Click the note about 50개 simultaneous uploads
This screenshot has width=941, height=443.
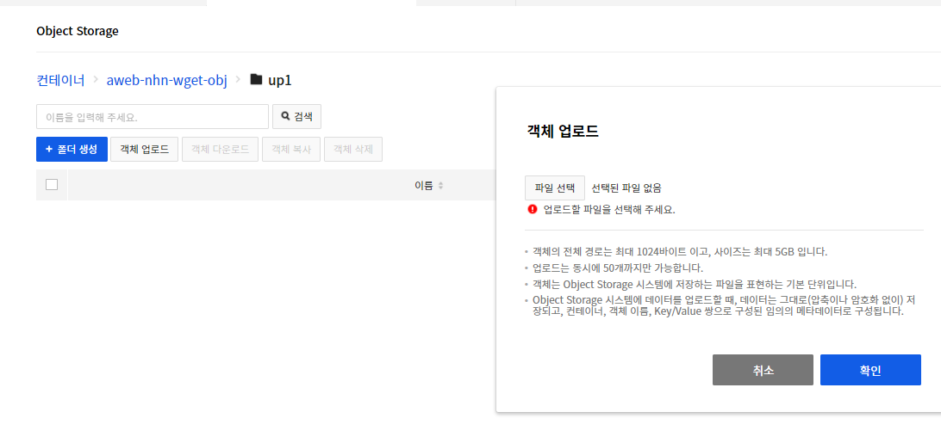point(618,268)
